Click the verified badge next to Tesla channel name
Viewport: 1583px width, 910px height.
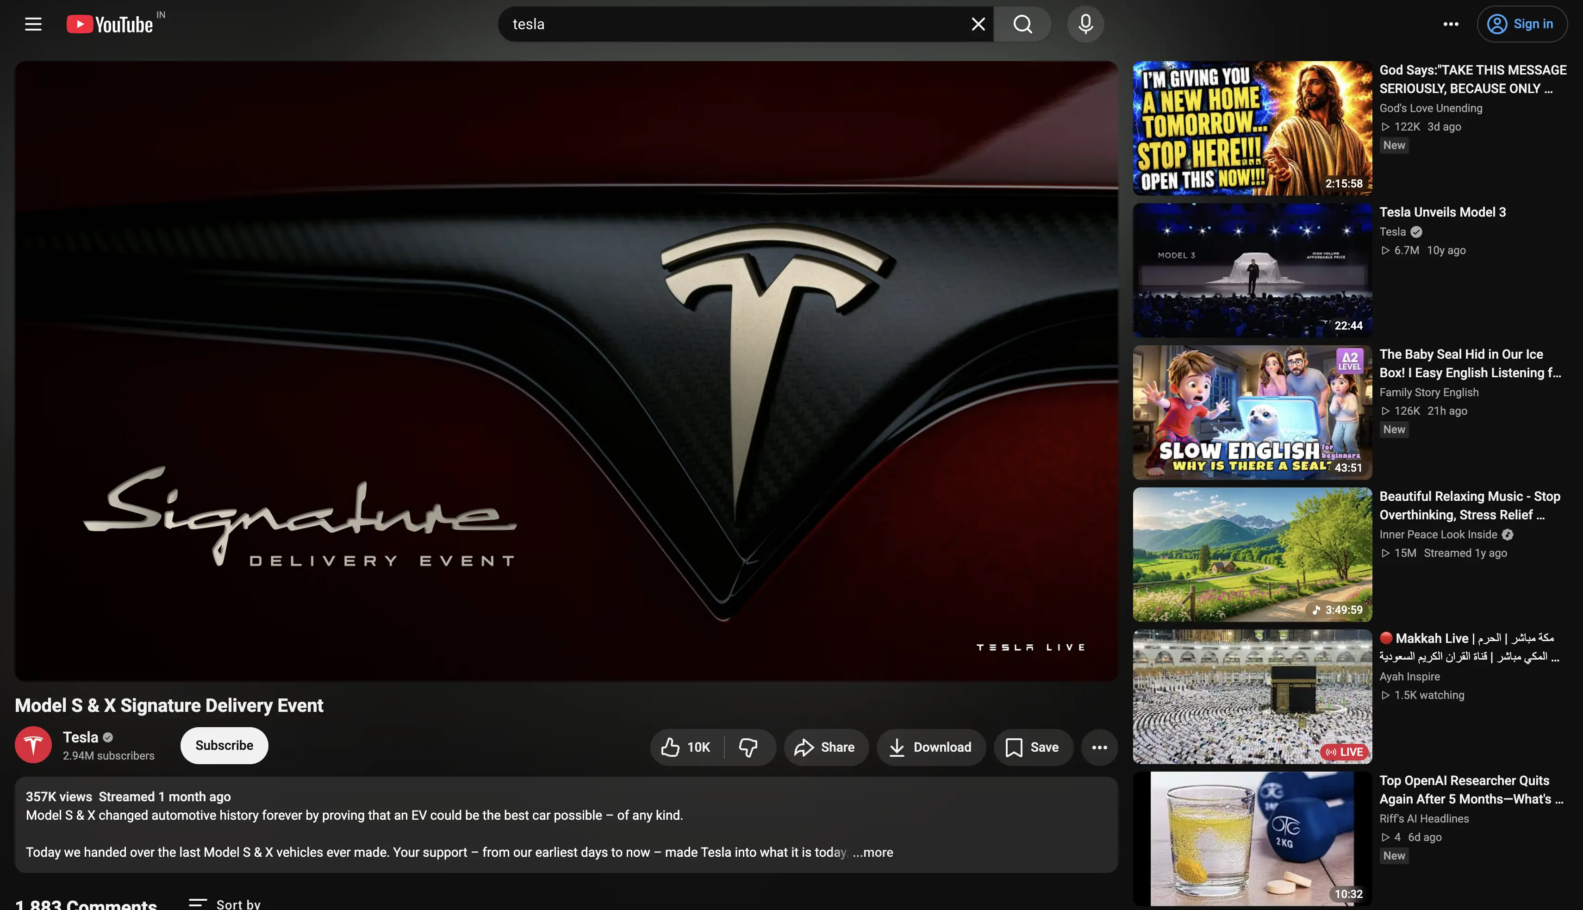click(x=108, y=737)
